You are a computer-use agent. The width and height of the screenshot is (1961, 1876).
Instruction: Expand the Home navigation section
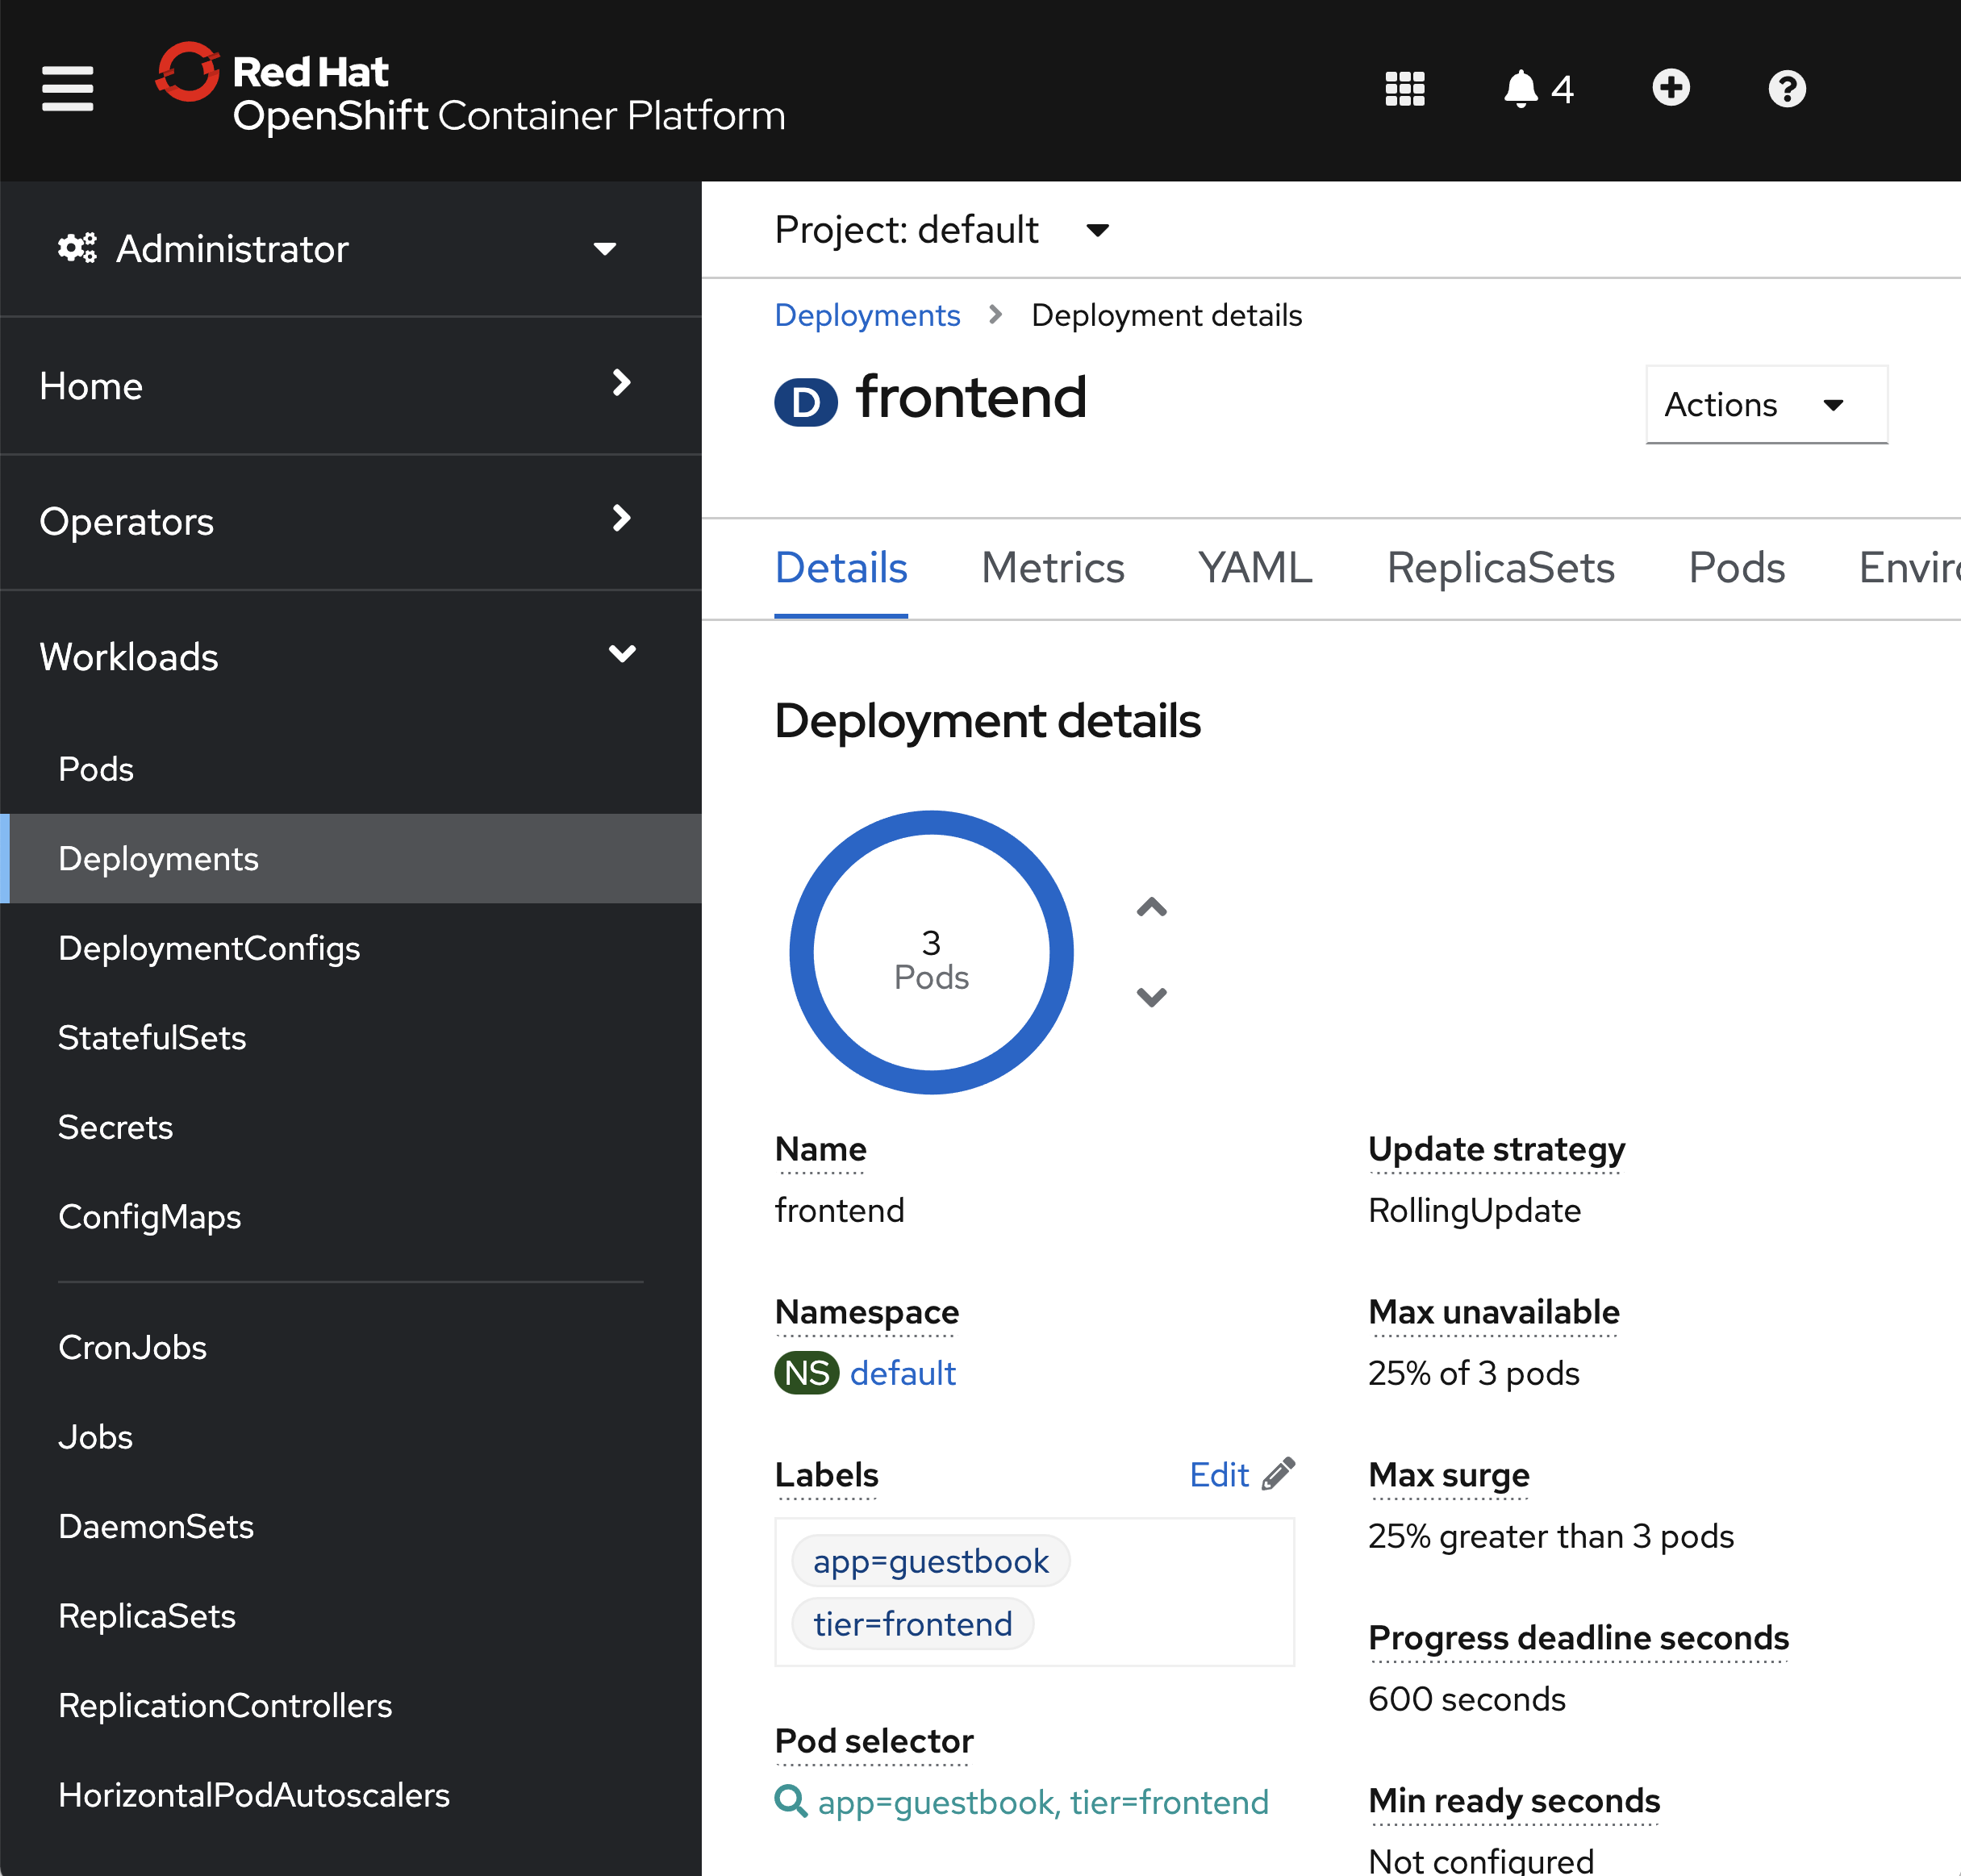350,386
